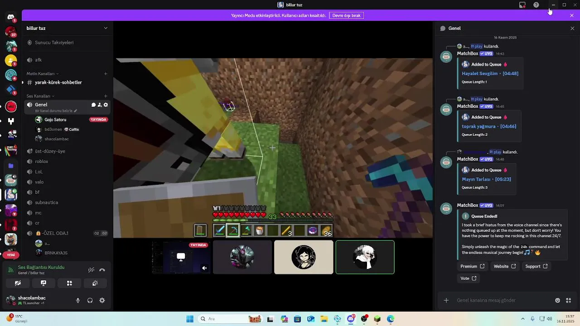Open chat for Genel voice channel

pos(93,105)
